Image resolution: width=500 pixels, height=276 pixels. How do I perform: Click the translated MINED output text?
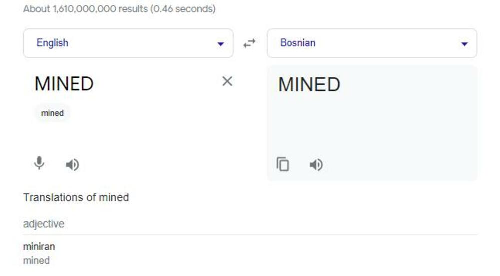point(309,85)
